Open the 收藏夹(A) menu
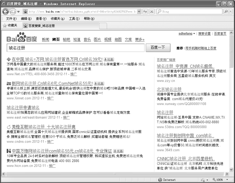235x183 pixels. point(58,19)
